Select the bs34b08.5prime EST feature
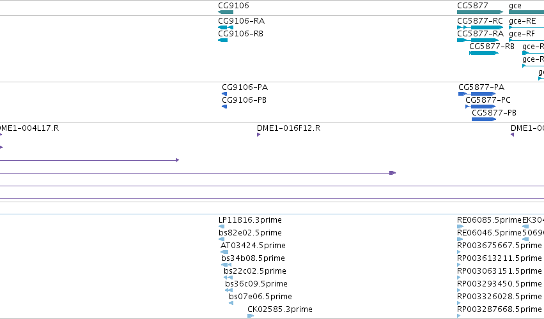 226,265
